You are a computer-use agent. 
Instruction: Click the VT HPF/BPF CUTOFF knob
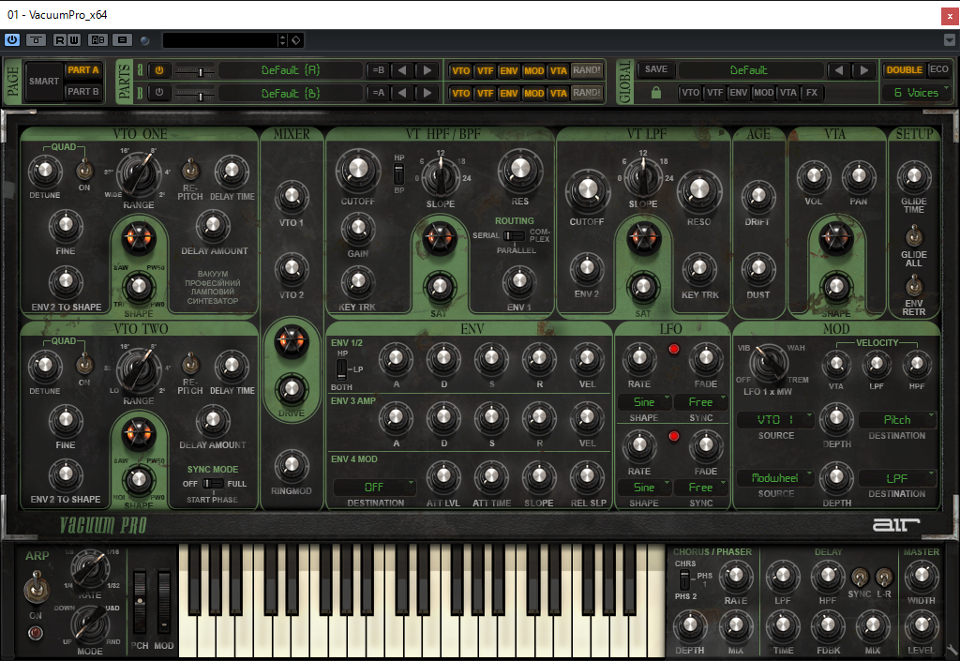(x=358, y=170)
